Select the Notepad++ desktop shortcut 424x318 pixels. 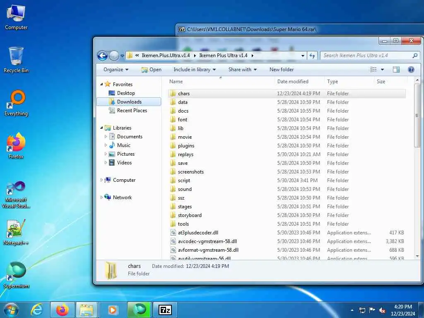point(16,232)
